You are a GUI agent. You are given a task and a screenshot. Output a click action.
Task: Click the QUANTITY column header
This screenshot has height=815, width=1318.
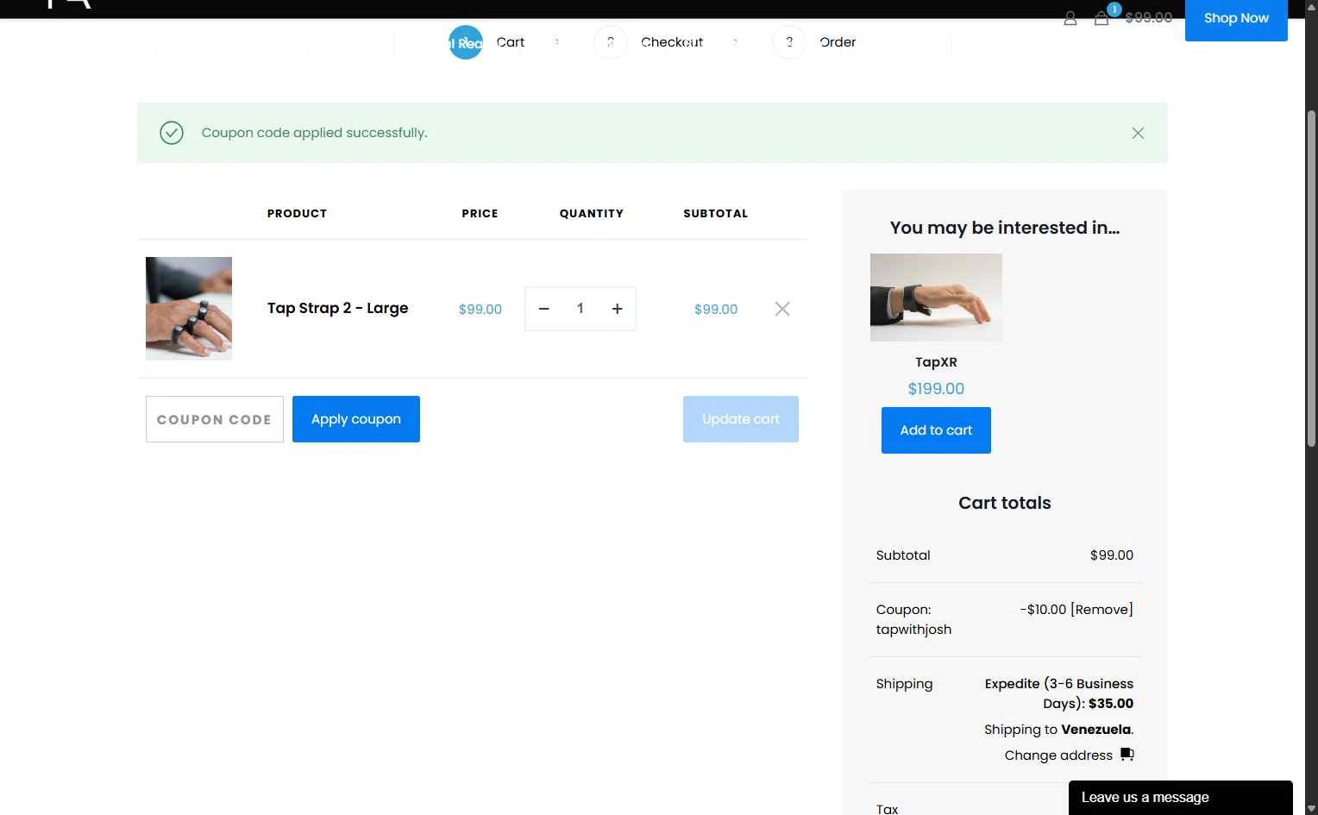pyautogui.click(x=592, y=213)
